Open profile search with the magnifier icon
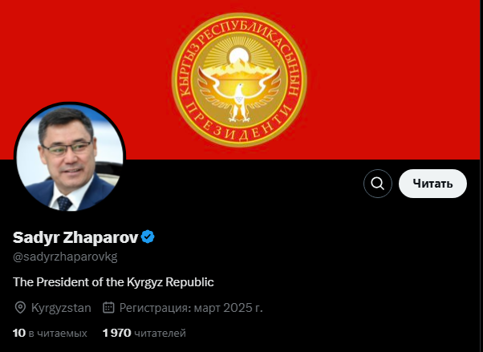This screenshot has width=483, height=352. (x=378, y=184)
